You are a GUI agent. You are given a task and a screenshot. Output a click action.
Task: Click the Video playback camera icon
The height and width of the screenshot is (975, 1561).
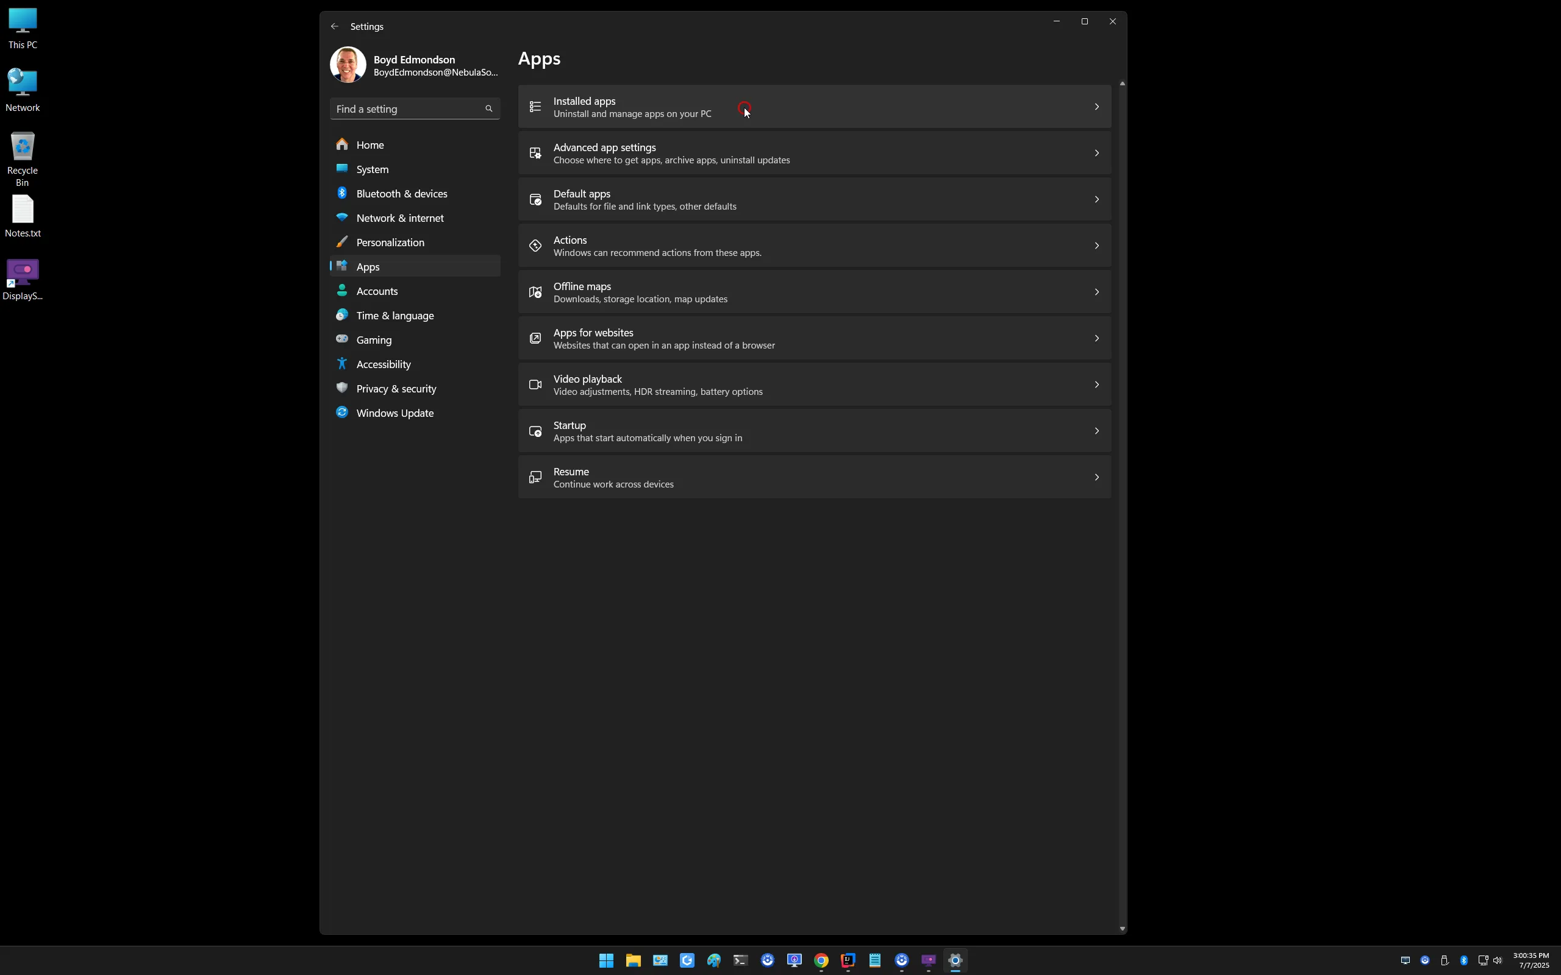[x=535, y=385]
